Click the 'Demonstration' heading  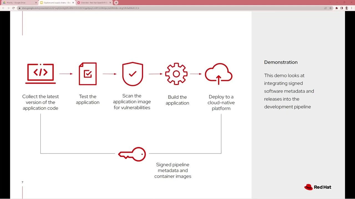281,62
